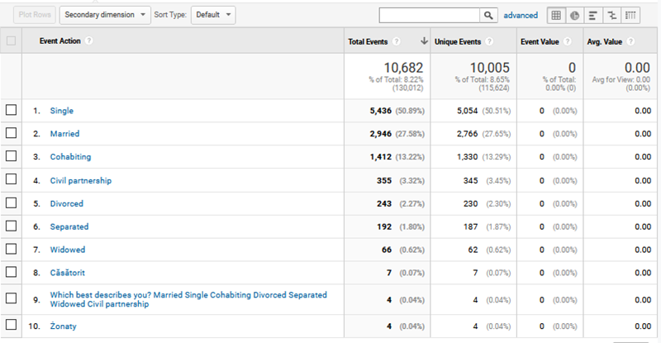Viewport: 661px width, 343px height.
Task: Open the advanced filter link
Action: (521, 15)
